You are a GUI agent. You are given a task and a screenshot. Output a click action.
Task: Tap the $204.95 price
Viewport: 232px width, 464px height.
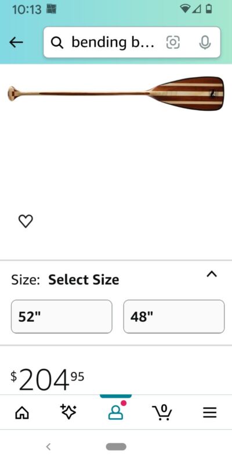[x=48, y=379]
